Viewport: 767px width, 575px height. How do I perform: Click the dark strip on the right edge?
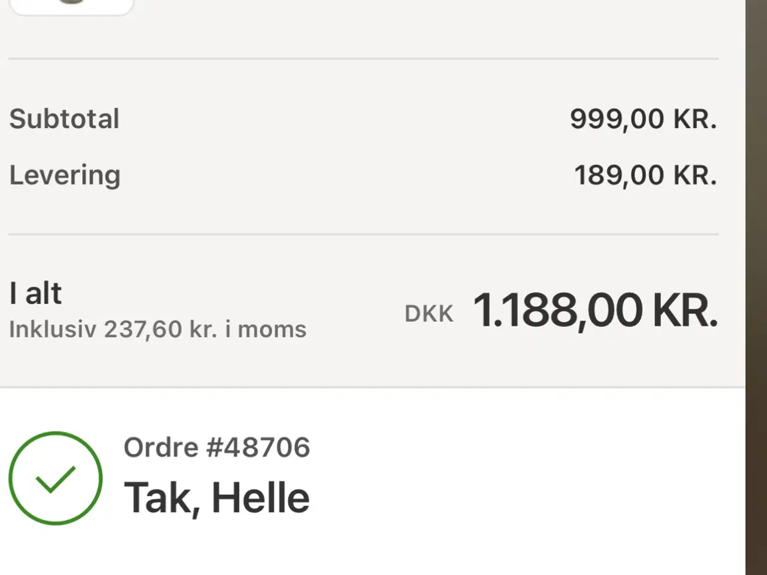(756, 287)
